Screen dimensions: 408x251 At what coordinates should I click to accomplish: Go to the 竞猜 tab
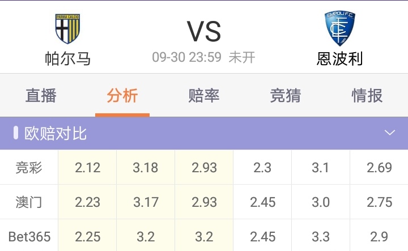point(286,96)
